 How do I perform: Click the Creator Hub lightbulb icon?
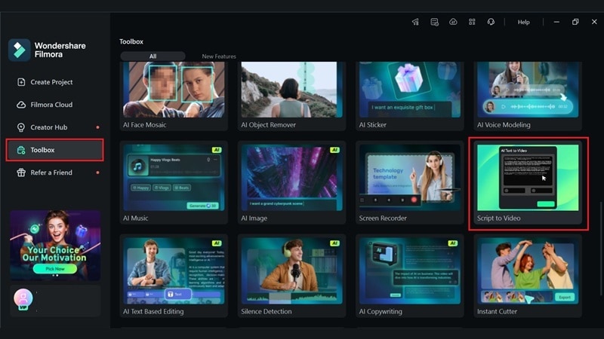tap(21, 127)
